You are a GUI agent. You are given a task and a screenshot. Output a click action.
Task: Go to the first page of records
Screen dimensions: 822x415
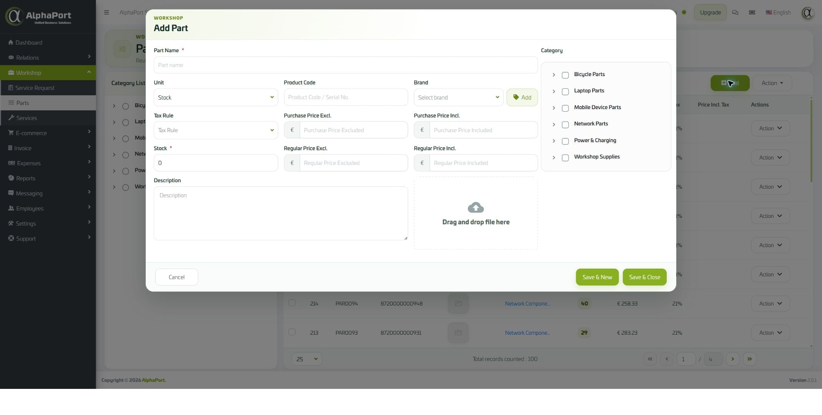pos(650,359)
